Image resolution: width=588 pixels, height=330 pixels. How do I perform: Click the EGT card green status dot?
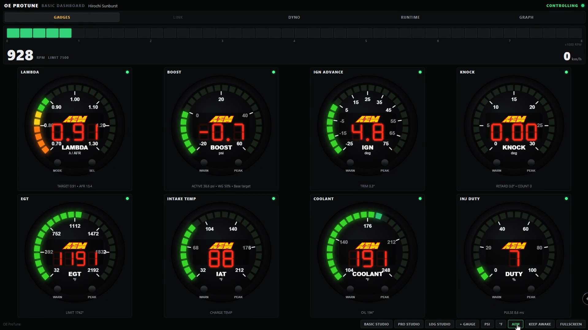(x=127, y=199)
